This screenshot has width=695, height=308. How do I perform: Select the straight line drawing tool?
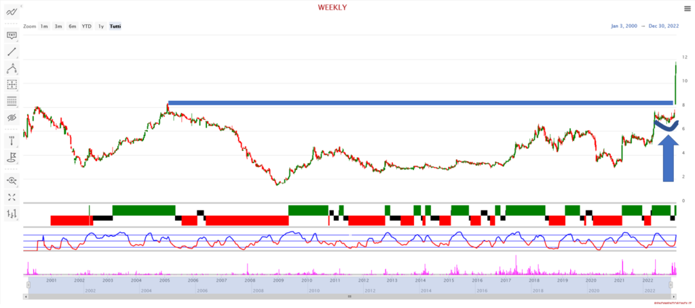12,51
